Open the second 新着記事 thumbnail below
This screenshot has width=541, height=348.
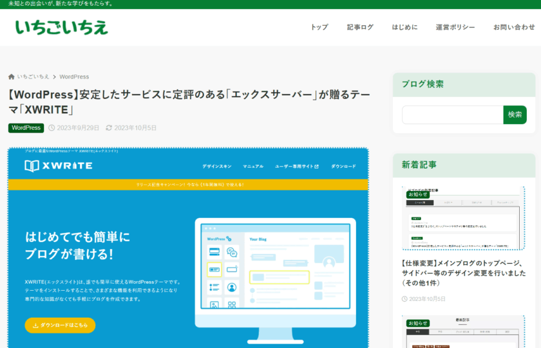[463, 331]
